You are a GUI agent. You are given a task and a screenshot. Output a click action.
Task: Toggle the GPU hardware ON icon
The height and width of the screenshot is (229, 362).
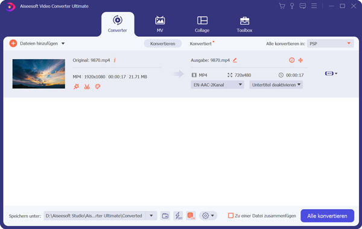click(x=191, y=216)
